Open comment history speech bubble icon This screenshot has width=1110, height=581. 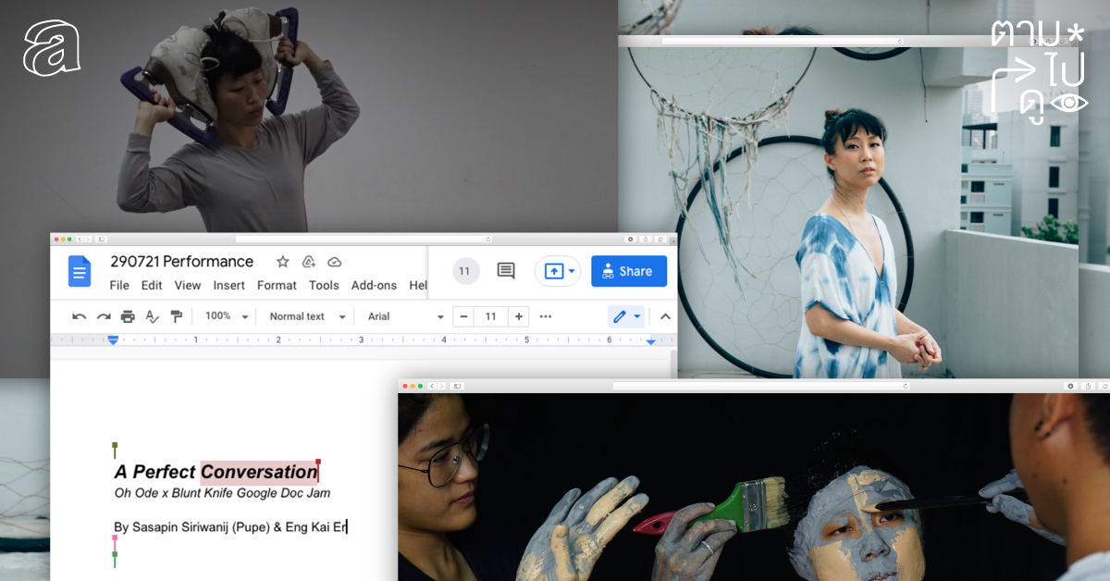(x=506, y=271)
